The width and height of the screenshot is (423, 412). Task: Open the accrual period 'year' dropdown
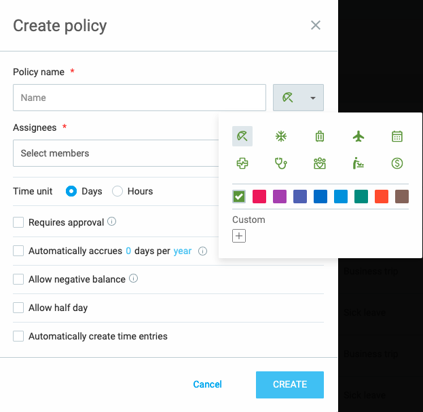click(x=183, y=251)
